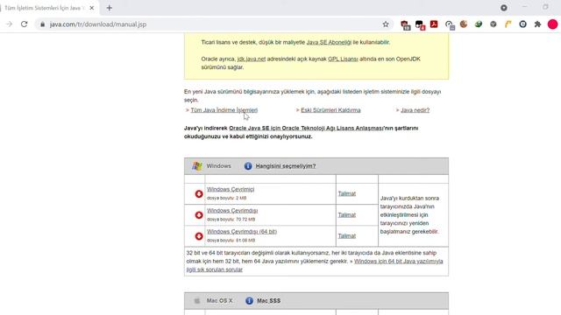Open the Oracle Teknoloji Ağı Lisans Anlaşması link
This screenshot has height=315, width=561.
tap(306, 128)
